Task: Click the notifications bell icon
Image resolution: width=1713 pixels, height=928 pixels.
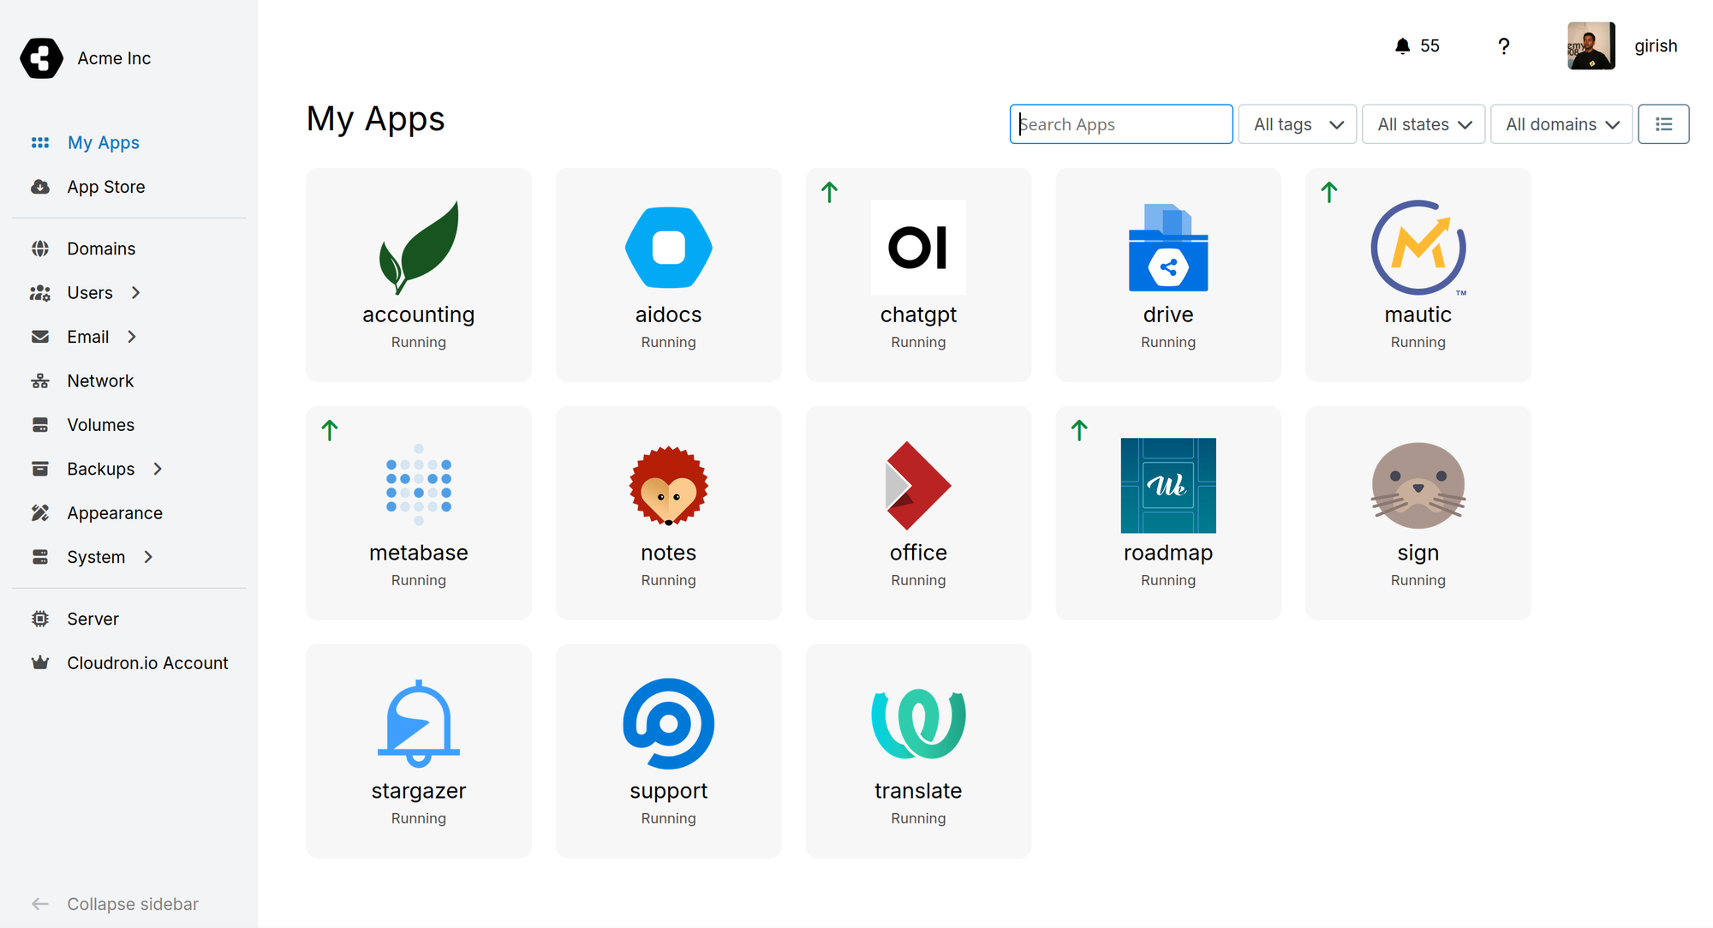Action: [x=1402, y=46]
